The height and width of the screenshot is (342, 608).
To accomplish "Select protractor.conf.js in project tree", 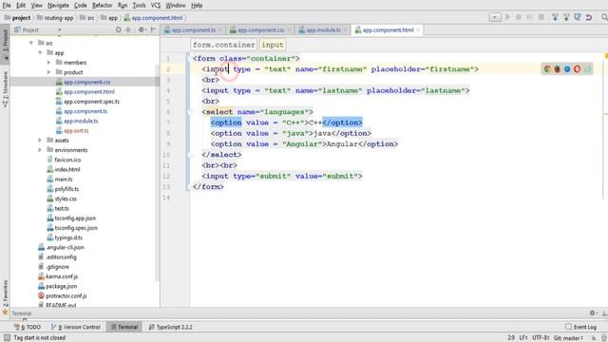I will 66,295.
